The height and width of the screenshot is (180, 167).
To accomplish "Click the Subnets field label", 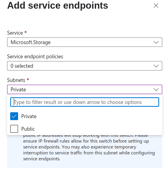I will coord(16,80).
